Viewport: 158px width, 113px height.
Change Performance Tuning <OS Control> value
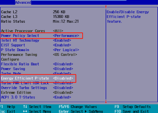tap(65, 55)
